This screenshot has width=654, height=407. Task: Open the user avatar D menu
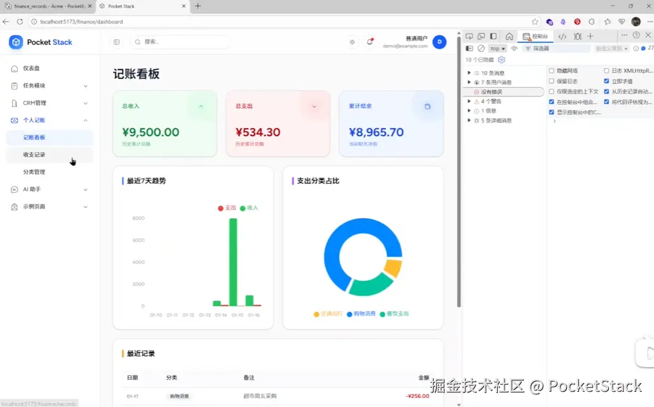pos(439,42)
